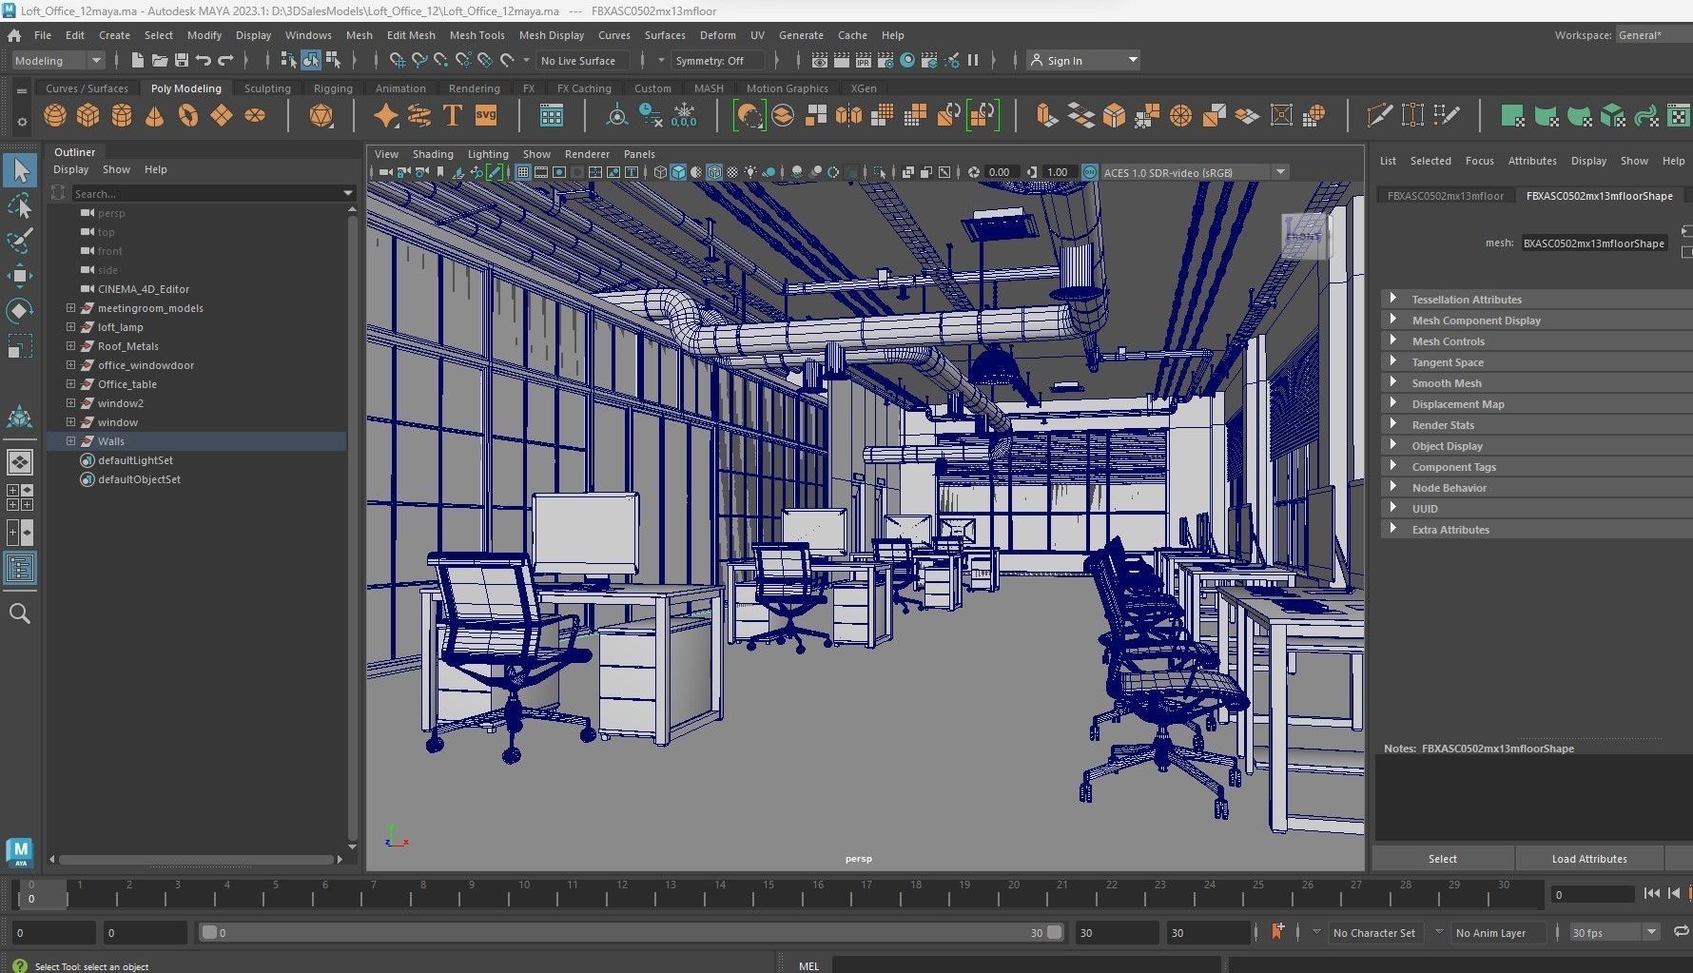
Task: Toggle the Outliner panel icon in left sidebar
Action: point(20,569)
